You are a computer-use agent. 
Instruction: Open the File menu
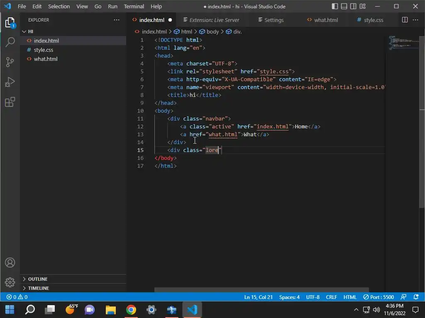(22, 6)
